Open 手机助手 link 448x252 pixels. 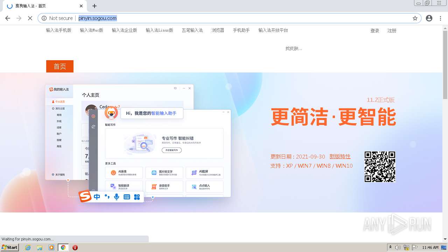pyautogui.click(x=241, y=30)
